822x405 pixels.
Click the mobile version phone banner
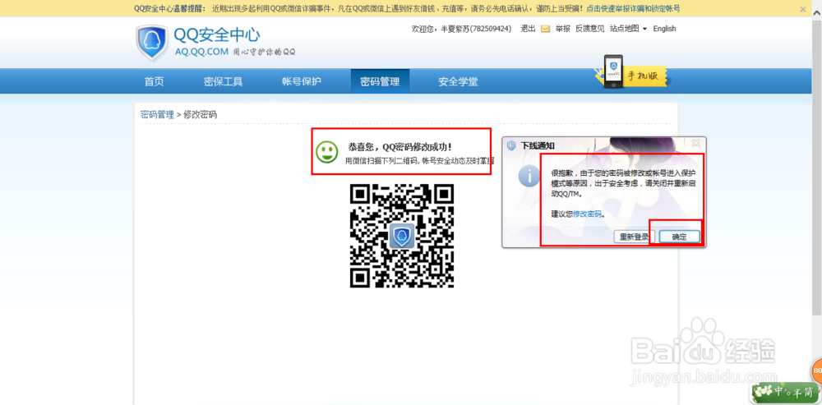tap(632, 72)
